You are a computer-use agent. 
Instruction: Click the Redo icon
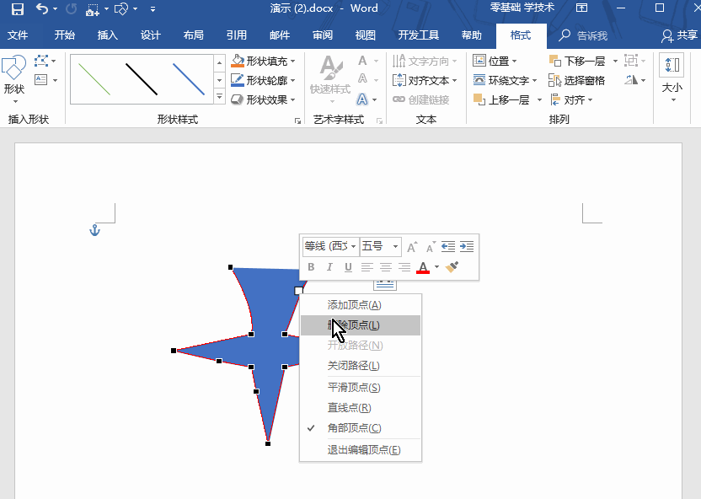pyautogui.click(x=71, y=9)
